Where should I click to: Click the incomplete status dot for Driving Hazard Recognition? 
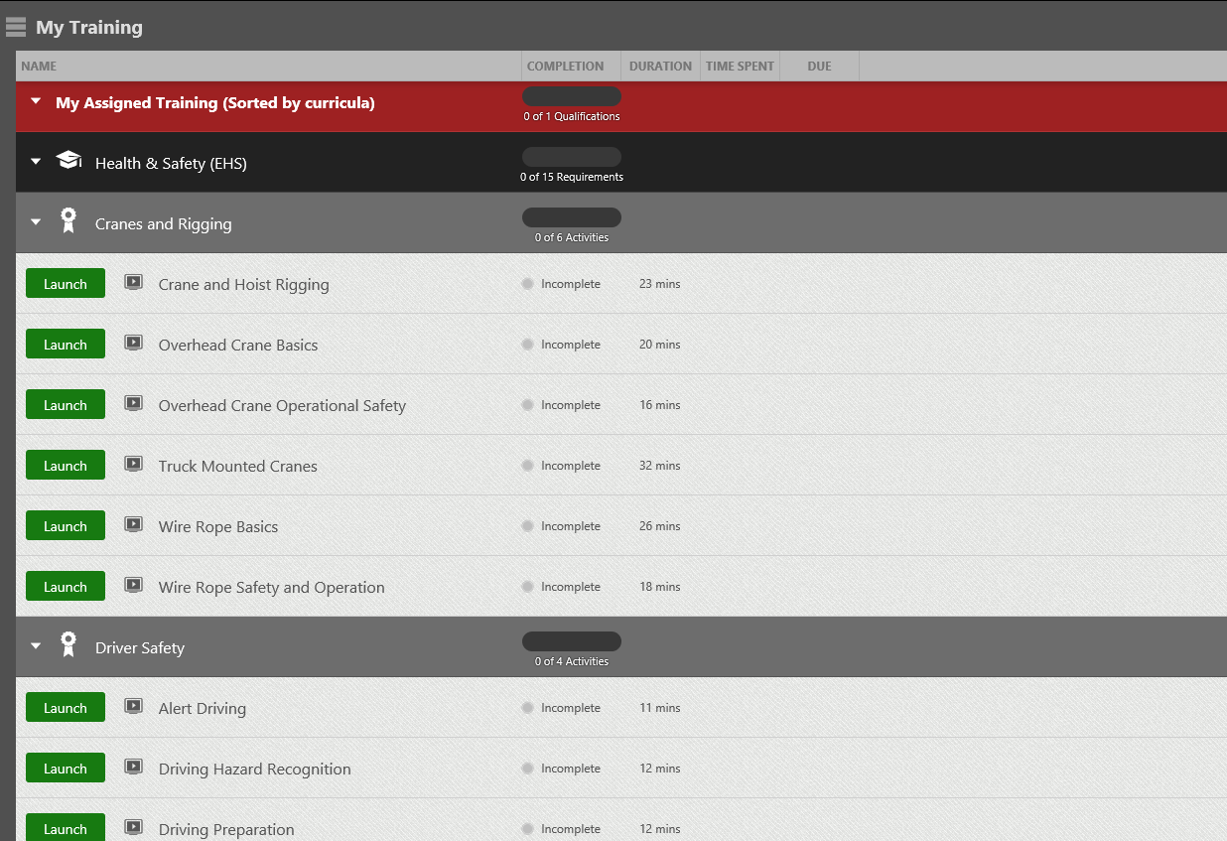tap(528, 769)
